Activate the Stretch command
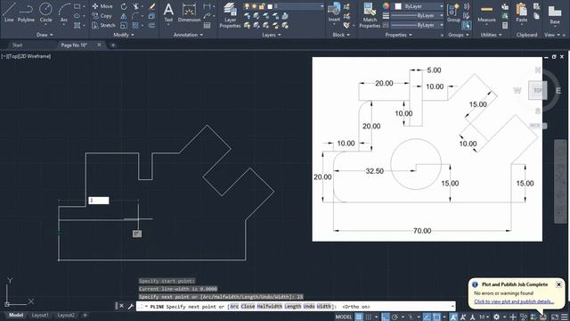570x321 pixels. 103,26
